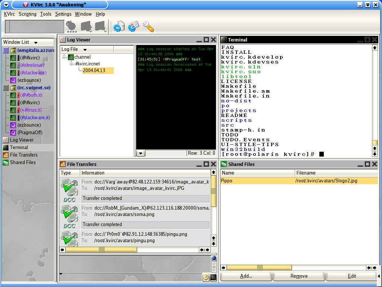Open the Window List dropdown arrow
The height and width of the screenshot is (287, 382).
36,43
